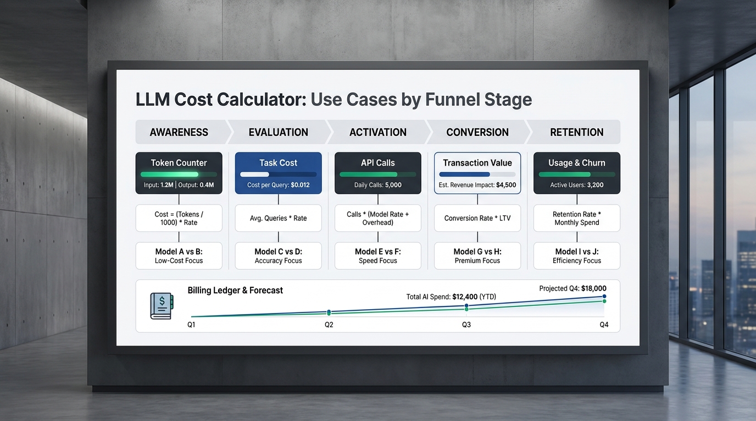Image resolution: width=756 pixels, height=421 pixels.
Task: Open the Token Counter card
Action: (x=179, y=173)
